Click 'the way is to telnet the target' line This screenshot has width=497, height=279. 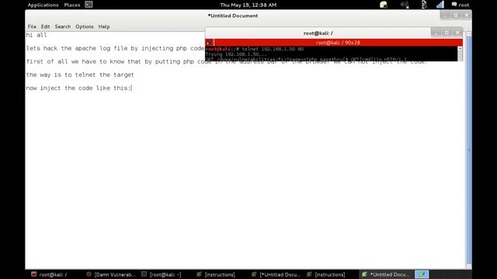click(x=80, y=75)
